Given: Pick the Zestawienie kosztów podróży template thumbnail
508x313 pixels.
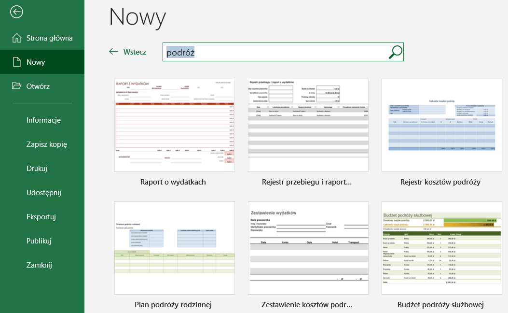Looking at the screenshot, I should (308, 248).
